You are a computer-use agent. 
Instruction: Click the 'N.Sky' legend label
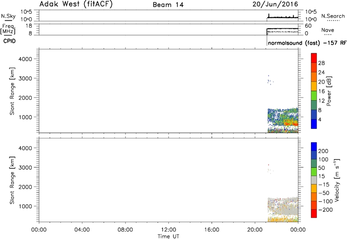tap(8, 16)
